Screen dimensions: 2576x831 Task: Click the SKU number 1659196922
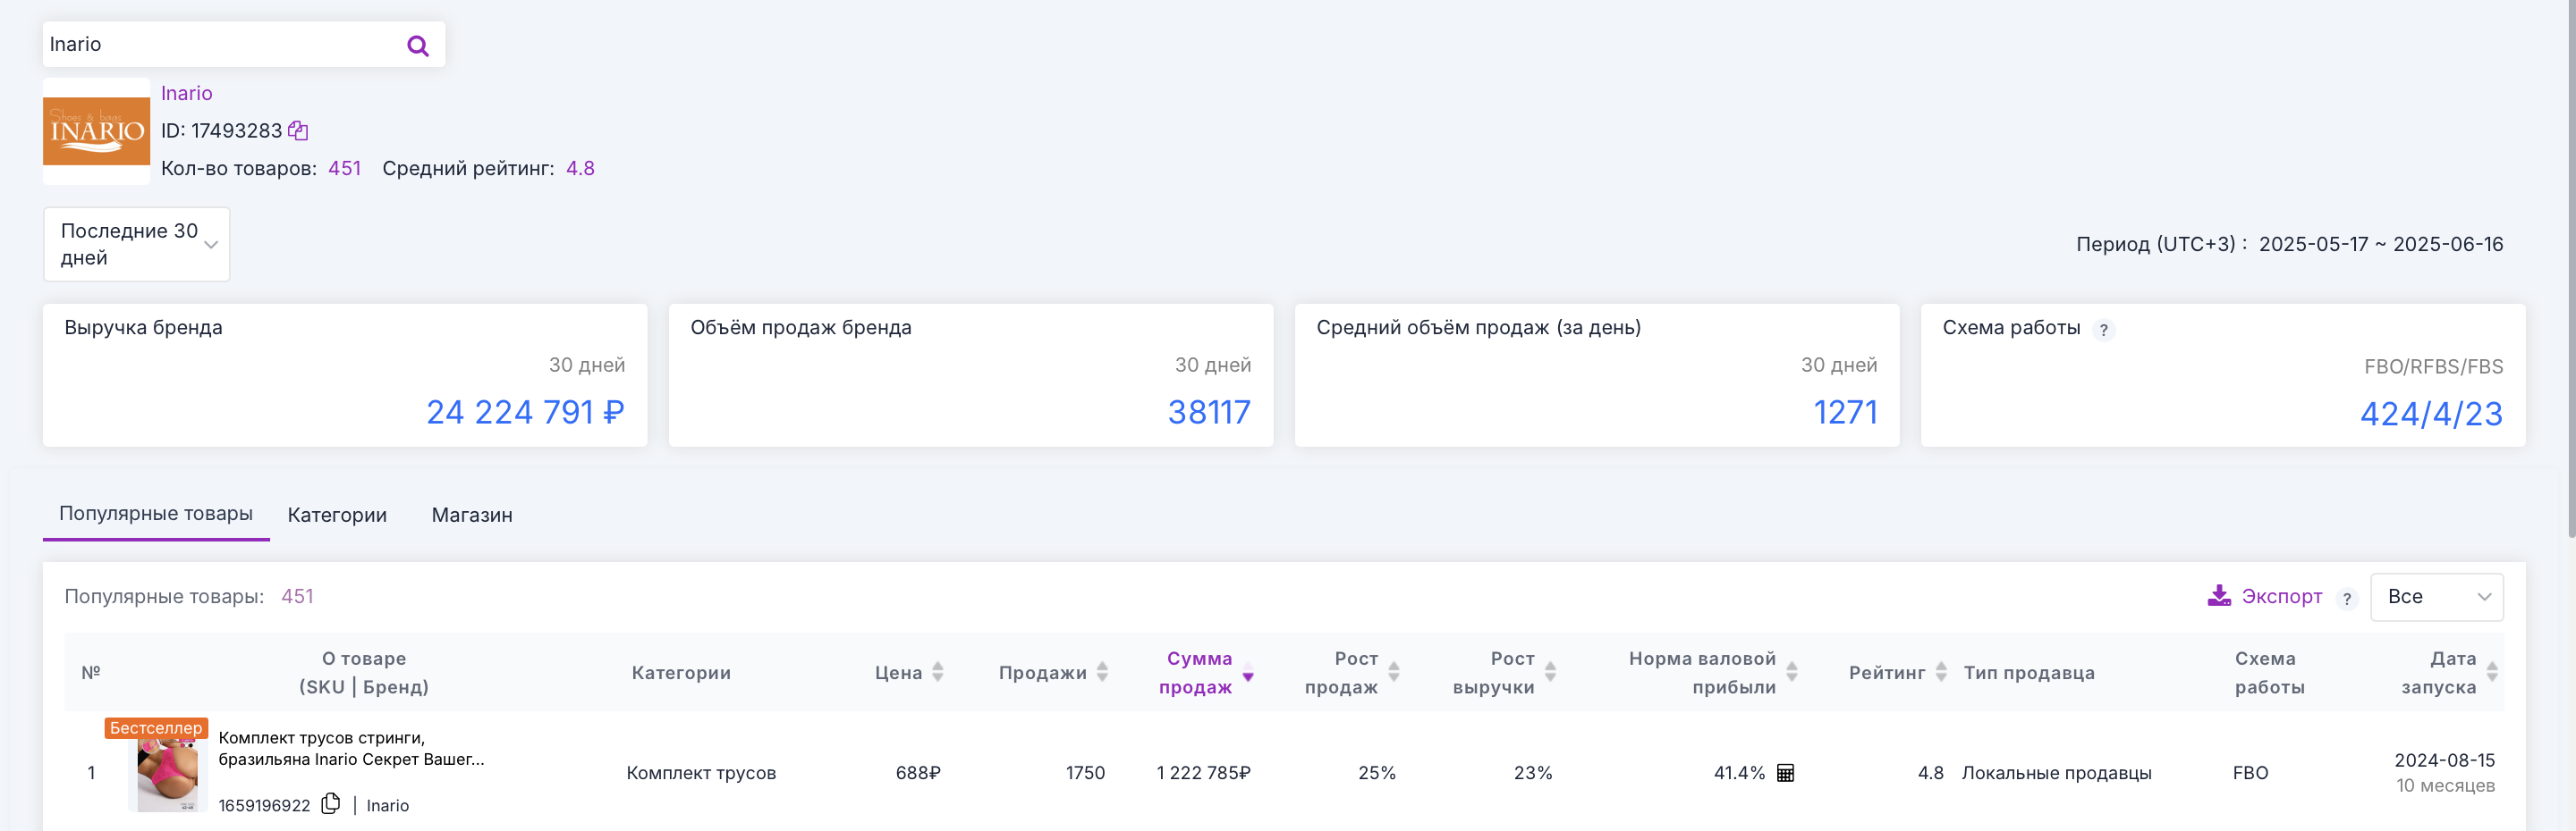[x=264, y=806]
